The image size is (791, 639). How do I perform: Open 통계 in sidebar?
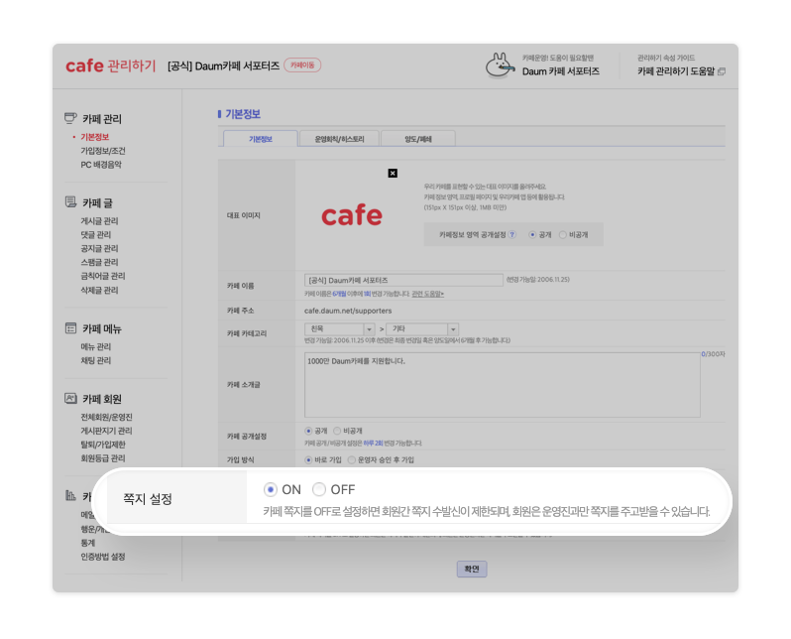coord(88,543)
